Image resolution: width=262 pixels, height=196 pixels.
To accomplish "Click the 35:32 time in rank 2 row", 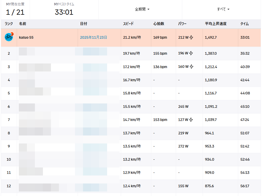I will [245, 53].
